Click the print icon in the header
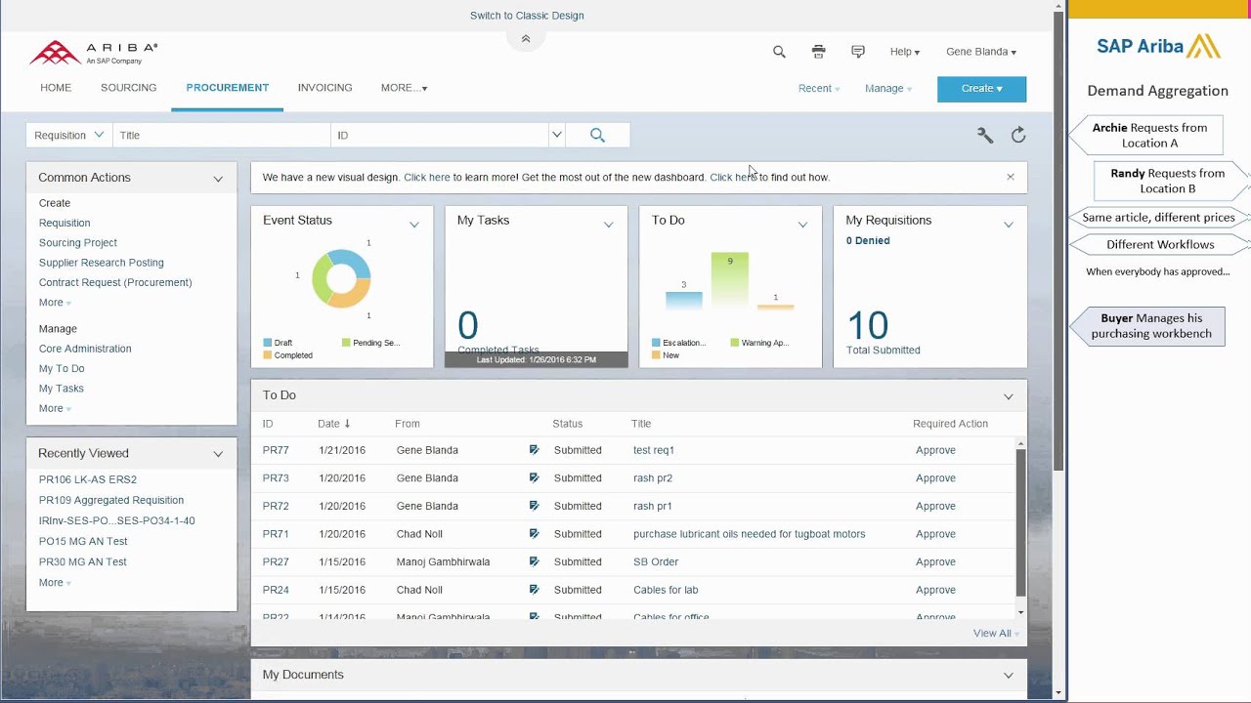The image size is (1251, 703). click(x=818, y=52)
